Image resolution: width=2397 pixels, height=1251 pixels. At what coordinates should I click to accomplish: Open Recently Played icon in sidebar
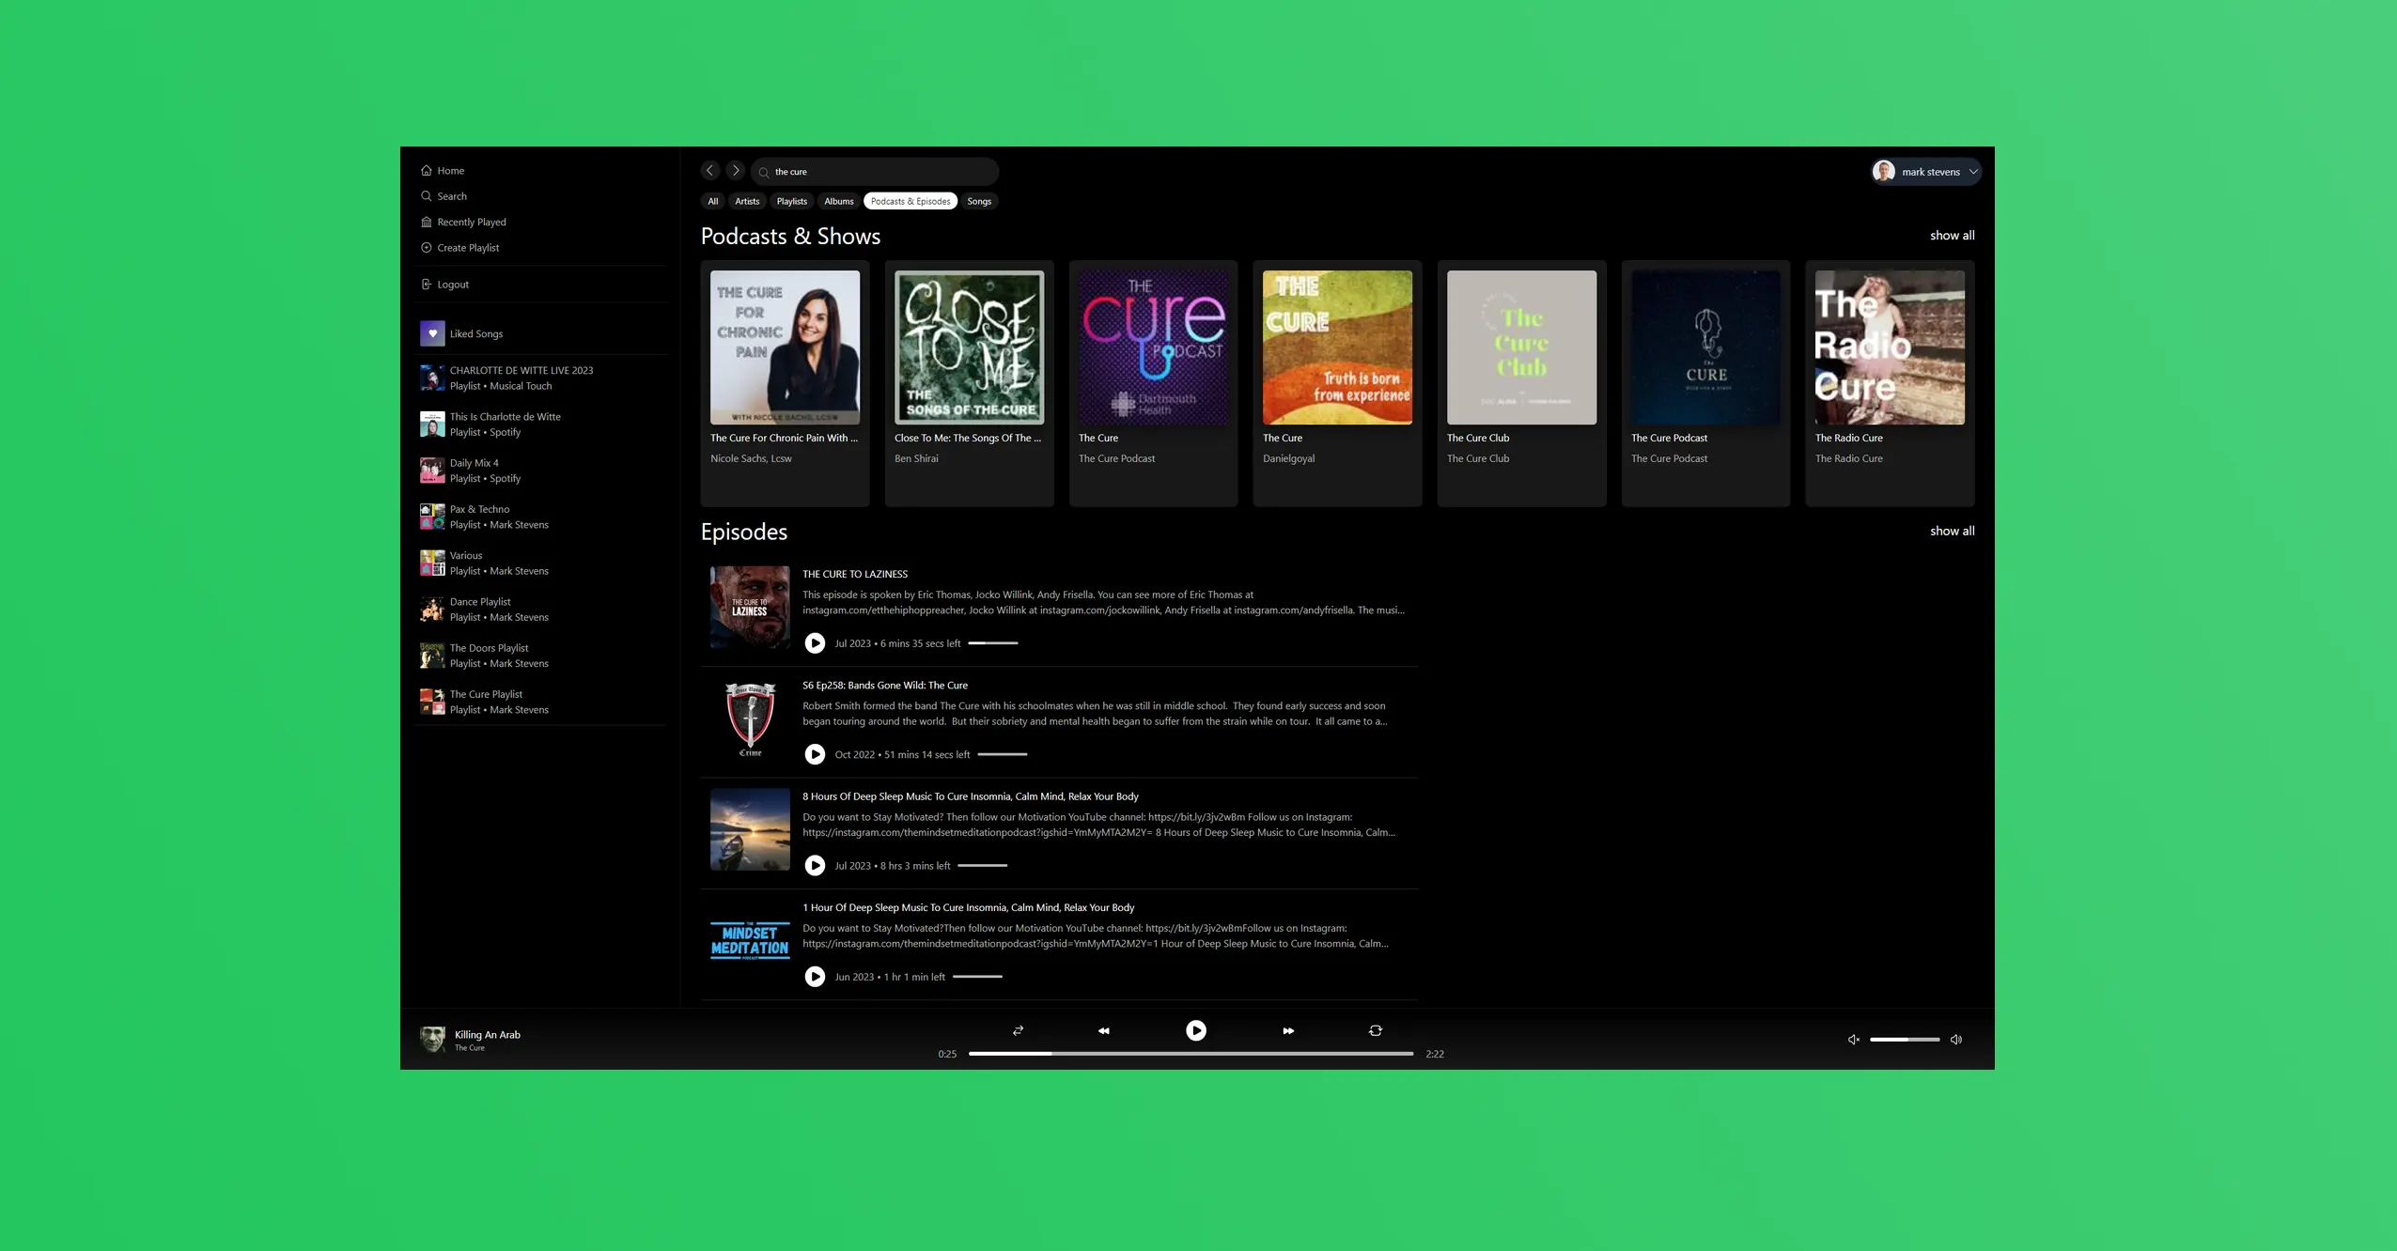[426, 222]
